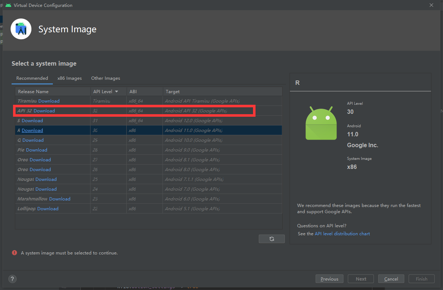Click the Android Studio logo in header
This screenshot has width=443, height=290.
tap(21, 30)
